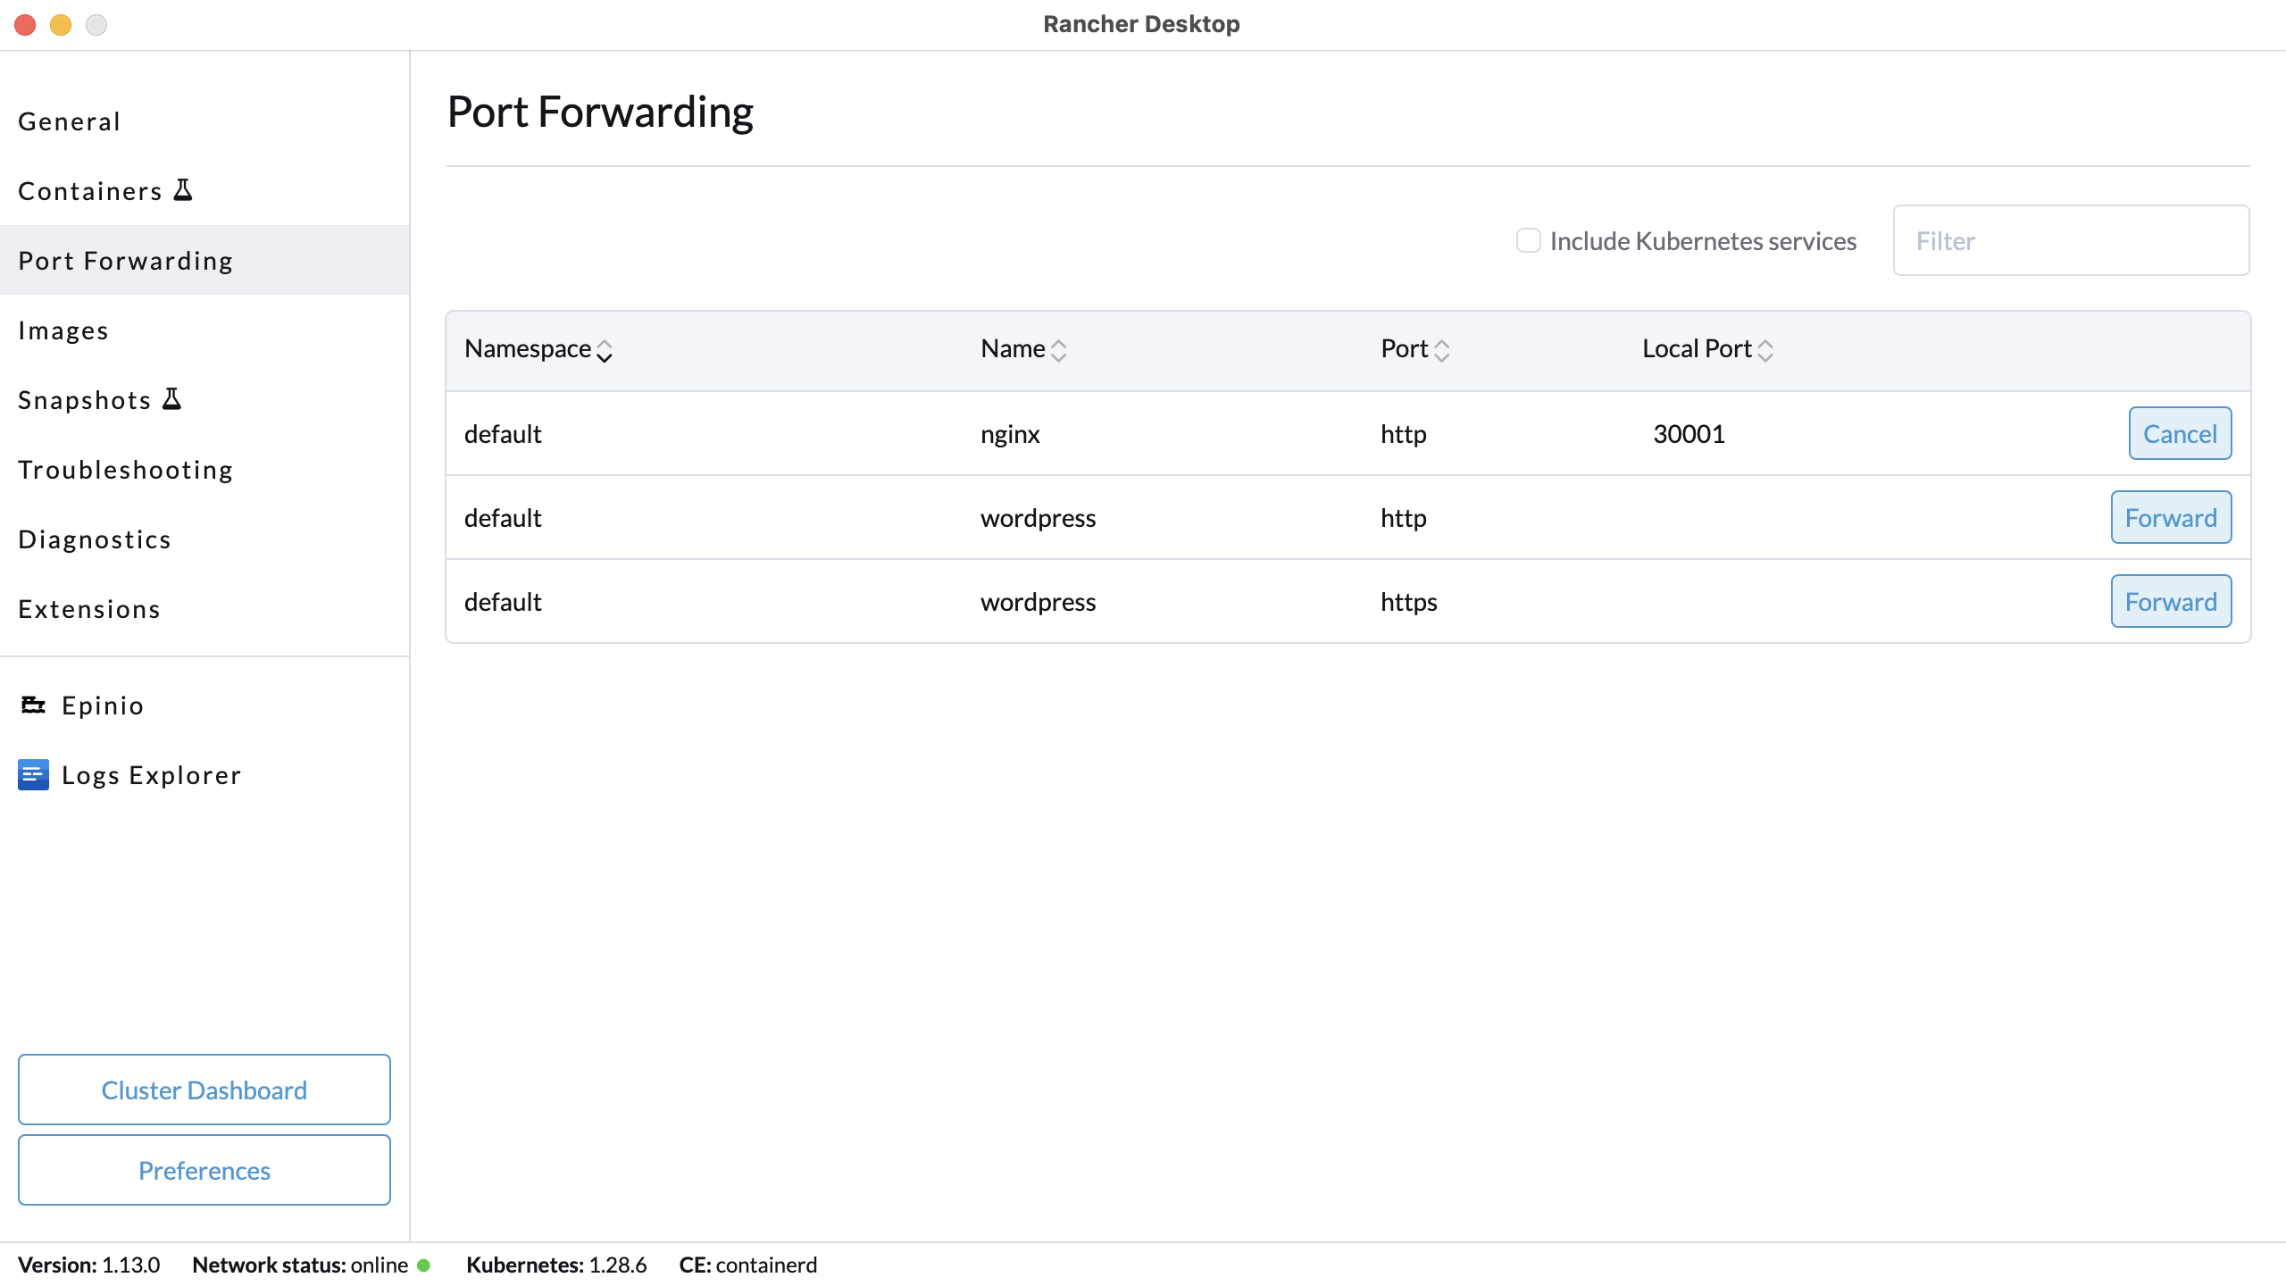
Task: Open the Cluster Dashboard
Action: (204, 1090)
